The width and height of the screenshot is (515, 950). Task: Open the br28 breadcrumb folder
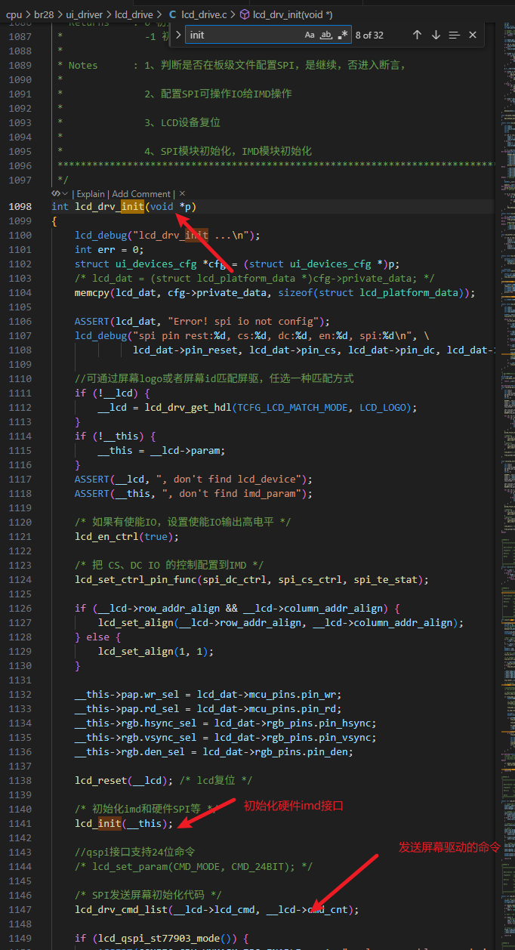(x=44, y=14)
